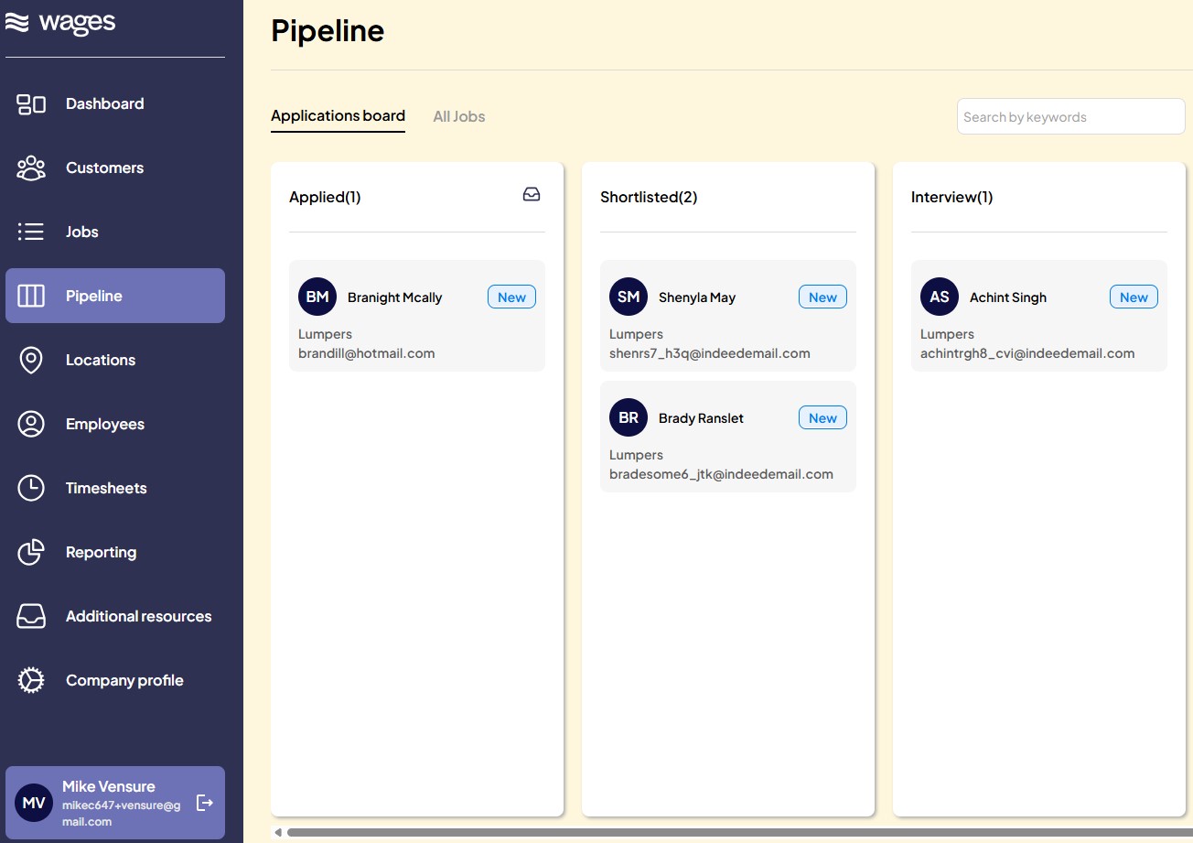Viewport: 1193px width, 843px height.
Task: Open the Locations page
Action: pyautogui.click(x=115, y=361)
